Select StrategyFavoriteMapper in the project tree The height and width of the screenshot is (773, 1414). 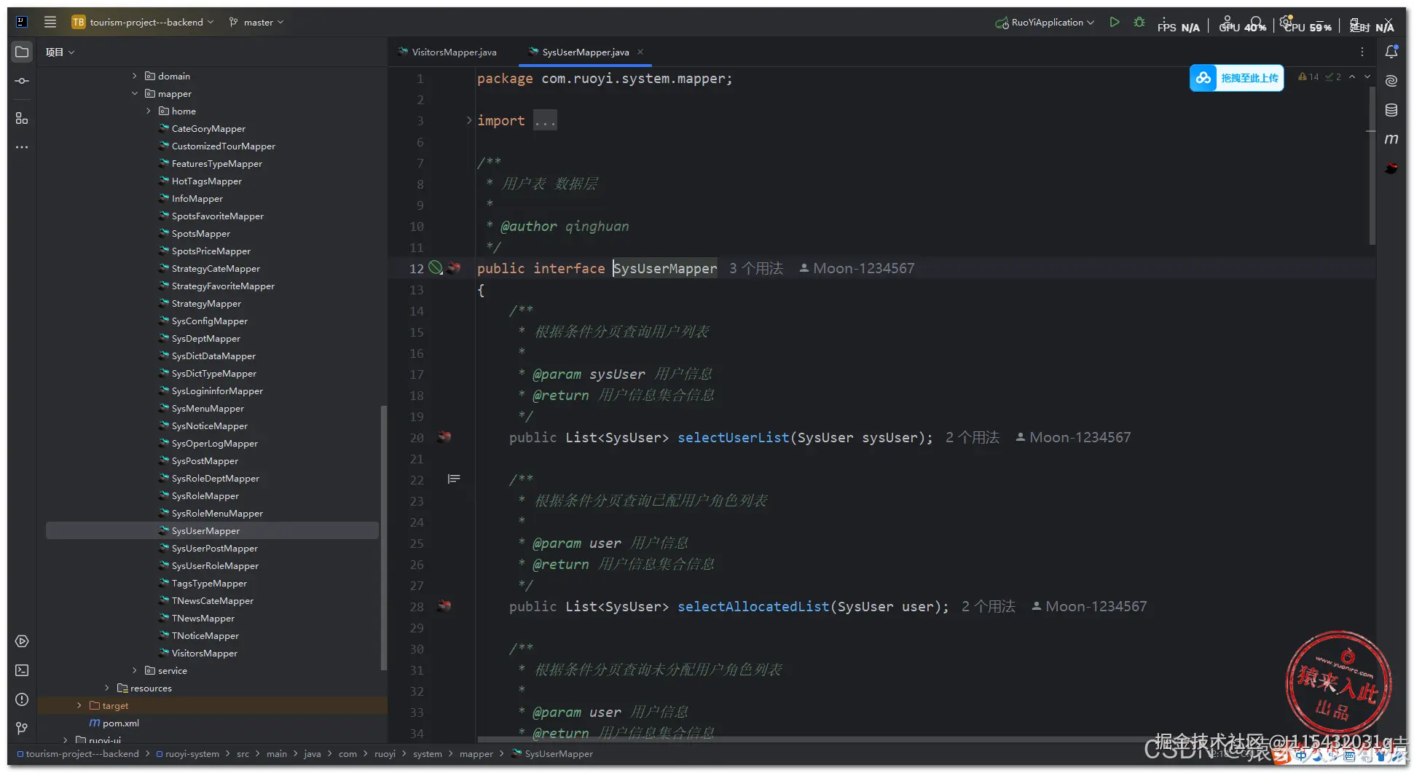coord(223,286)
